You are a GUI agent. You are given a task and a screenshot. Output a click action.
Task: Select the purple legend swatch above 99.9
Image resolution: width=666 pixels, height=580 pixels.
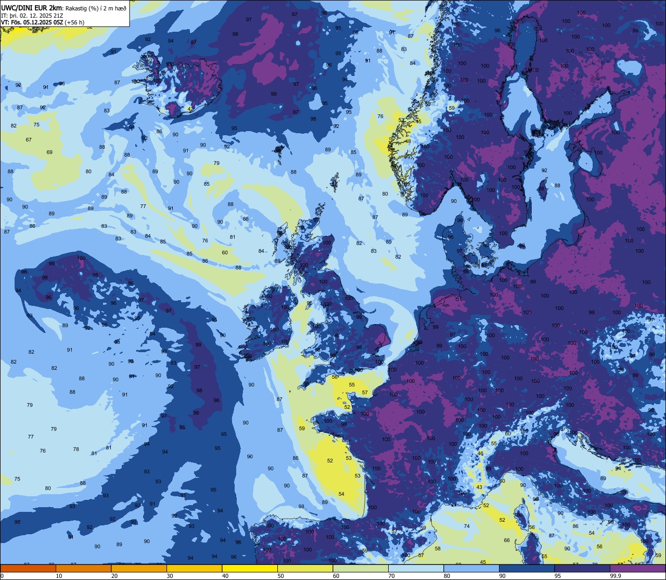pyautogui.click(x=637, y=568)
